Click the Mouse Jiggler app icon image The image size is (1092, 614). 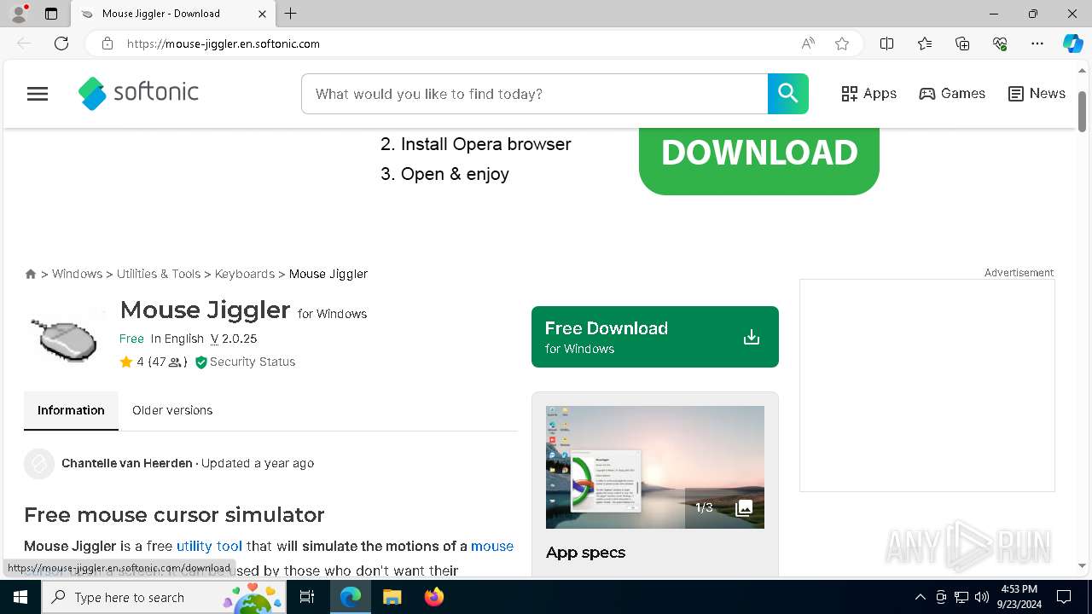tap(65, 338)
